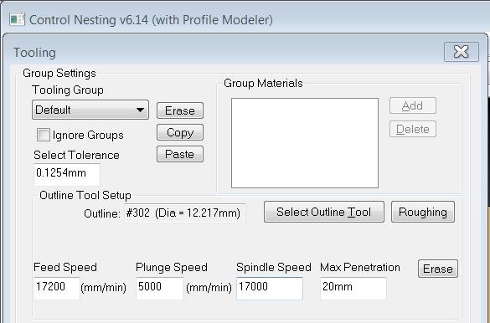Edit the Feed Speed value 17200
490x323 pixels.
pos(57,288)
